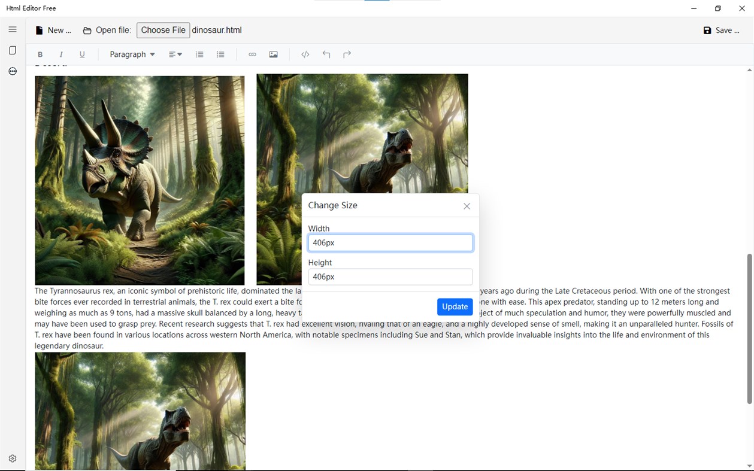
Task: Insert a numbered list
Action: 199,54
